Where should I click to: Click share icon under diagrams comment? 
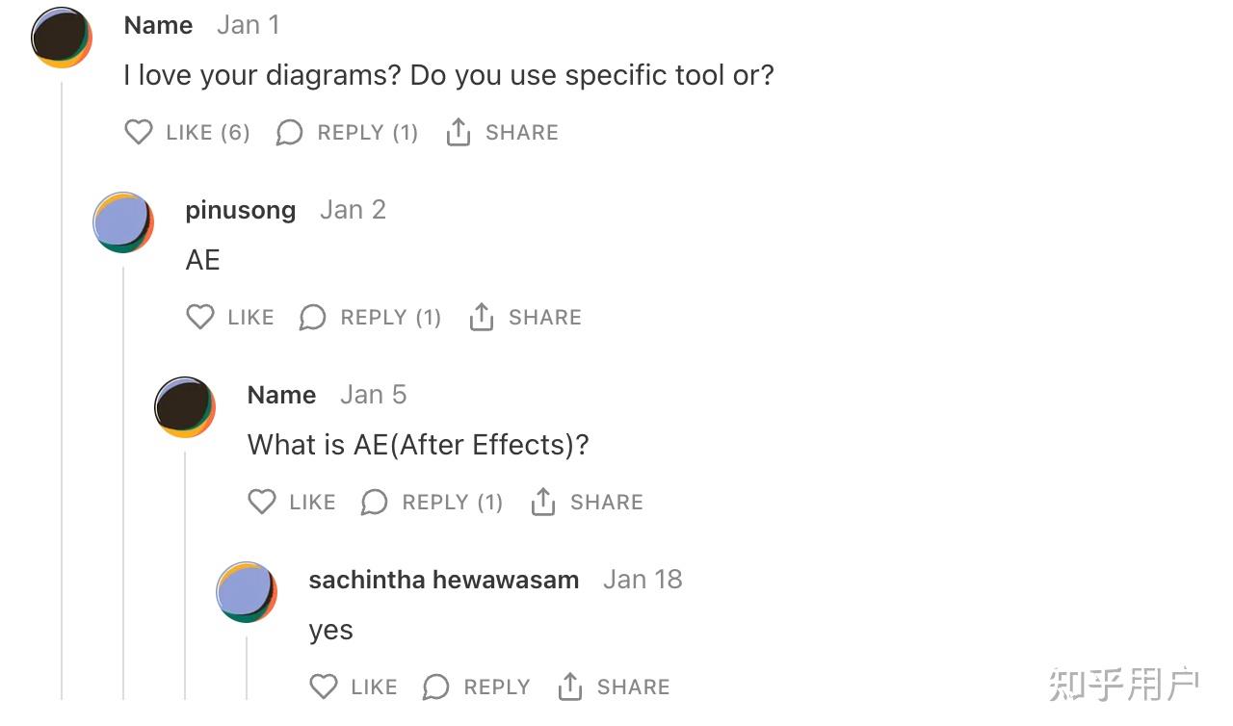pyautogui.click(x=459, y=132)
